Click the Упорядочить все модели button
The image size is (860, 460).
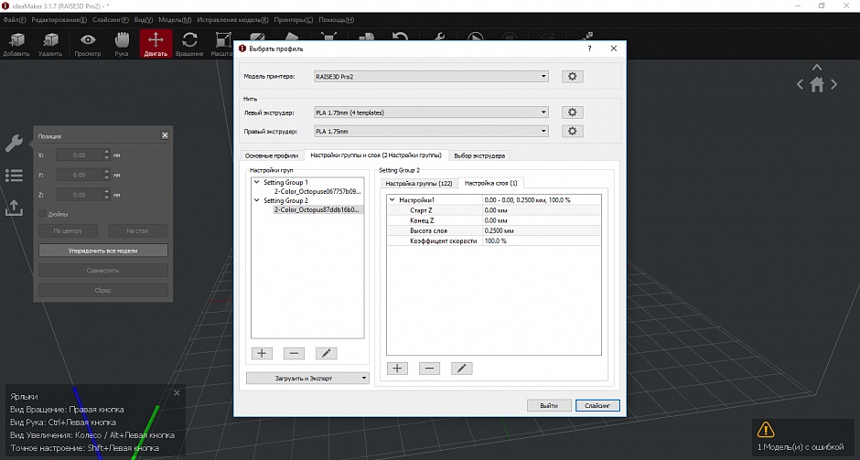point(102,251)
